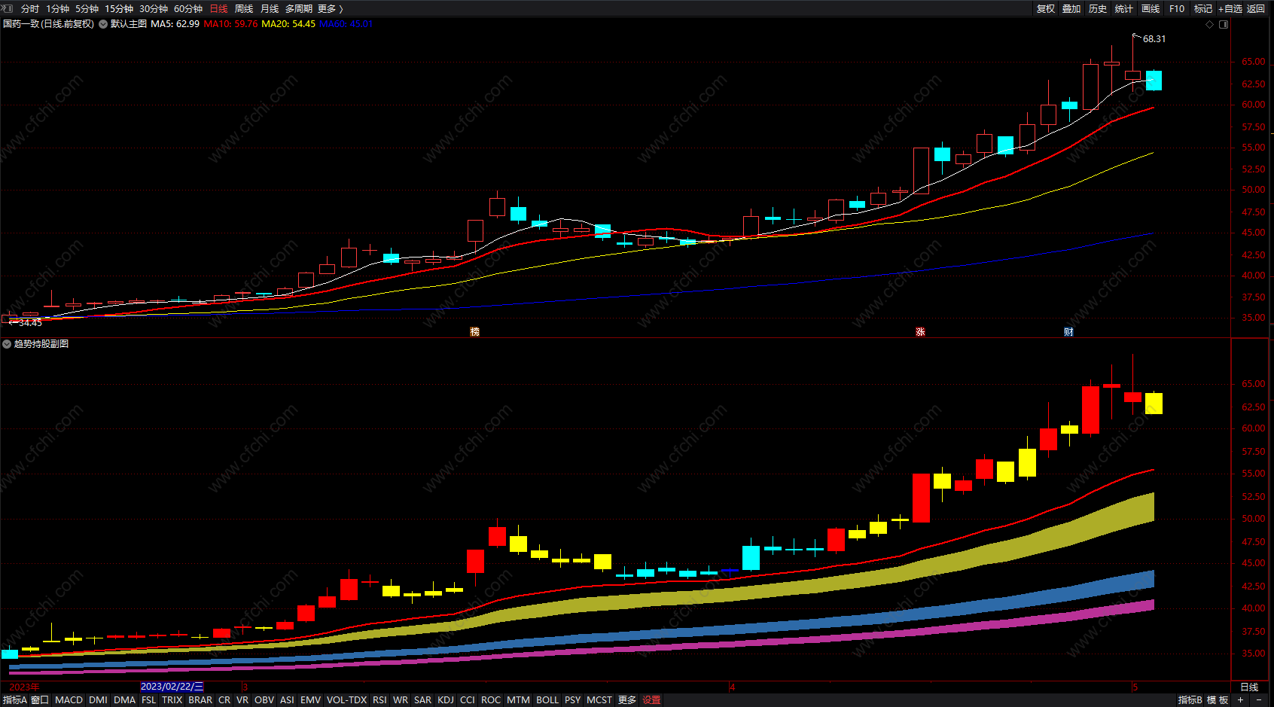This screenshot has height=707, width=1274.
Task: Click the 34.45 low price label
Action: click(x=30, y=323)
